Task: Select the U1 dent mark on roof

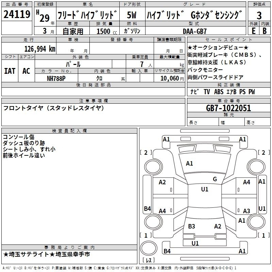Action: (204, 189)
